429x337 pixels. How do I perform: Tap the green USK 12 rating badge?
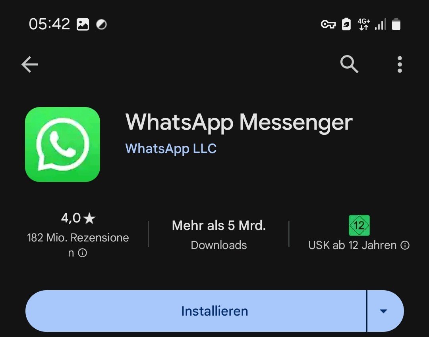359,225
